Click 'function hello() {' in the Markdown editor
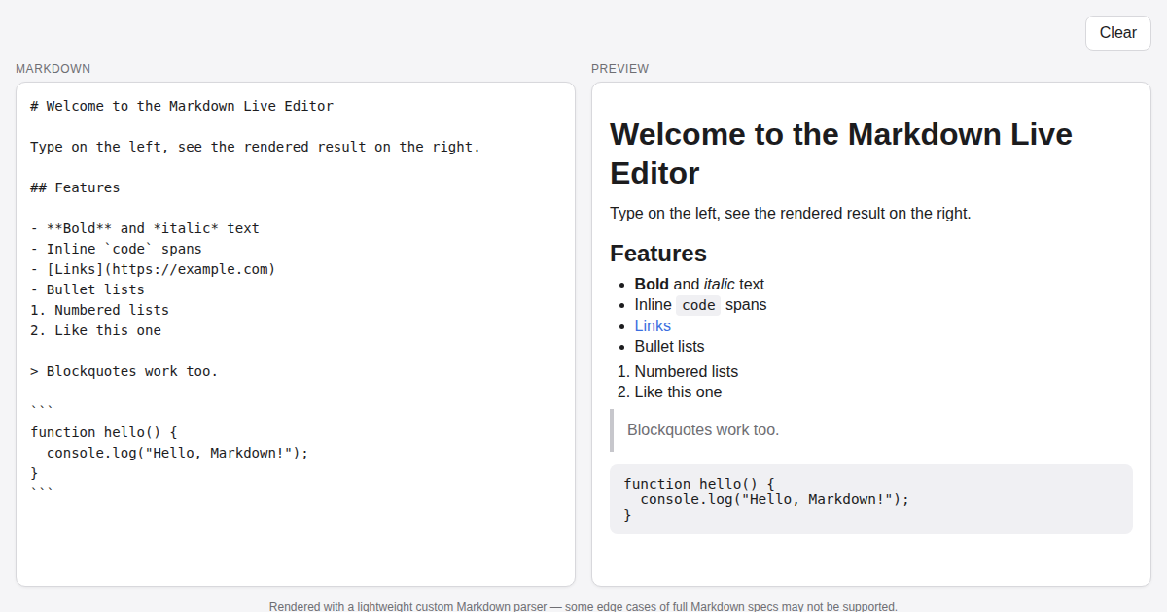Screen dimensions: 1167x612 click(x=104, y=432)
